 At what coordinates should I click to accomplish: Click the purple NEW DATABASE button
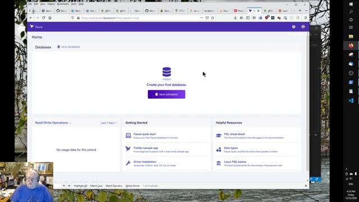[x=167, y=94]
